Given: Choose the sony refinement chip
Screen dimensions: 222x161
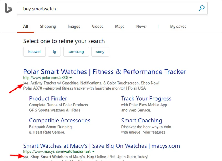Looking at the screenshot, I should coord(100,52).
